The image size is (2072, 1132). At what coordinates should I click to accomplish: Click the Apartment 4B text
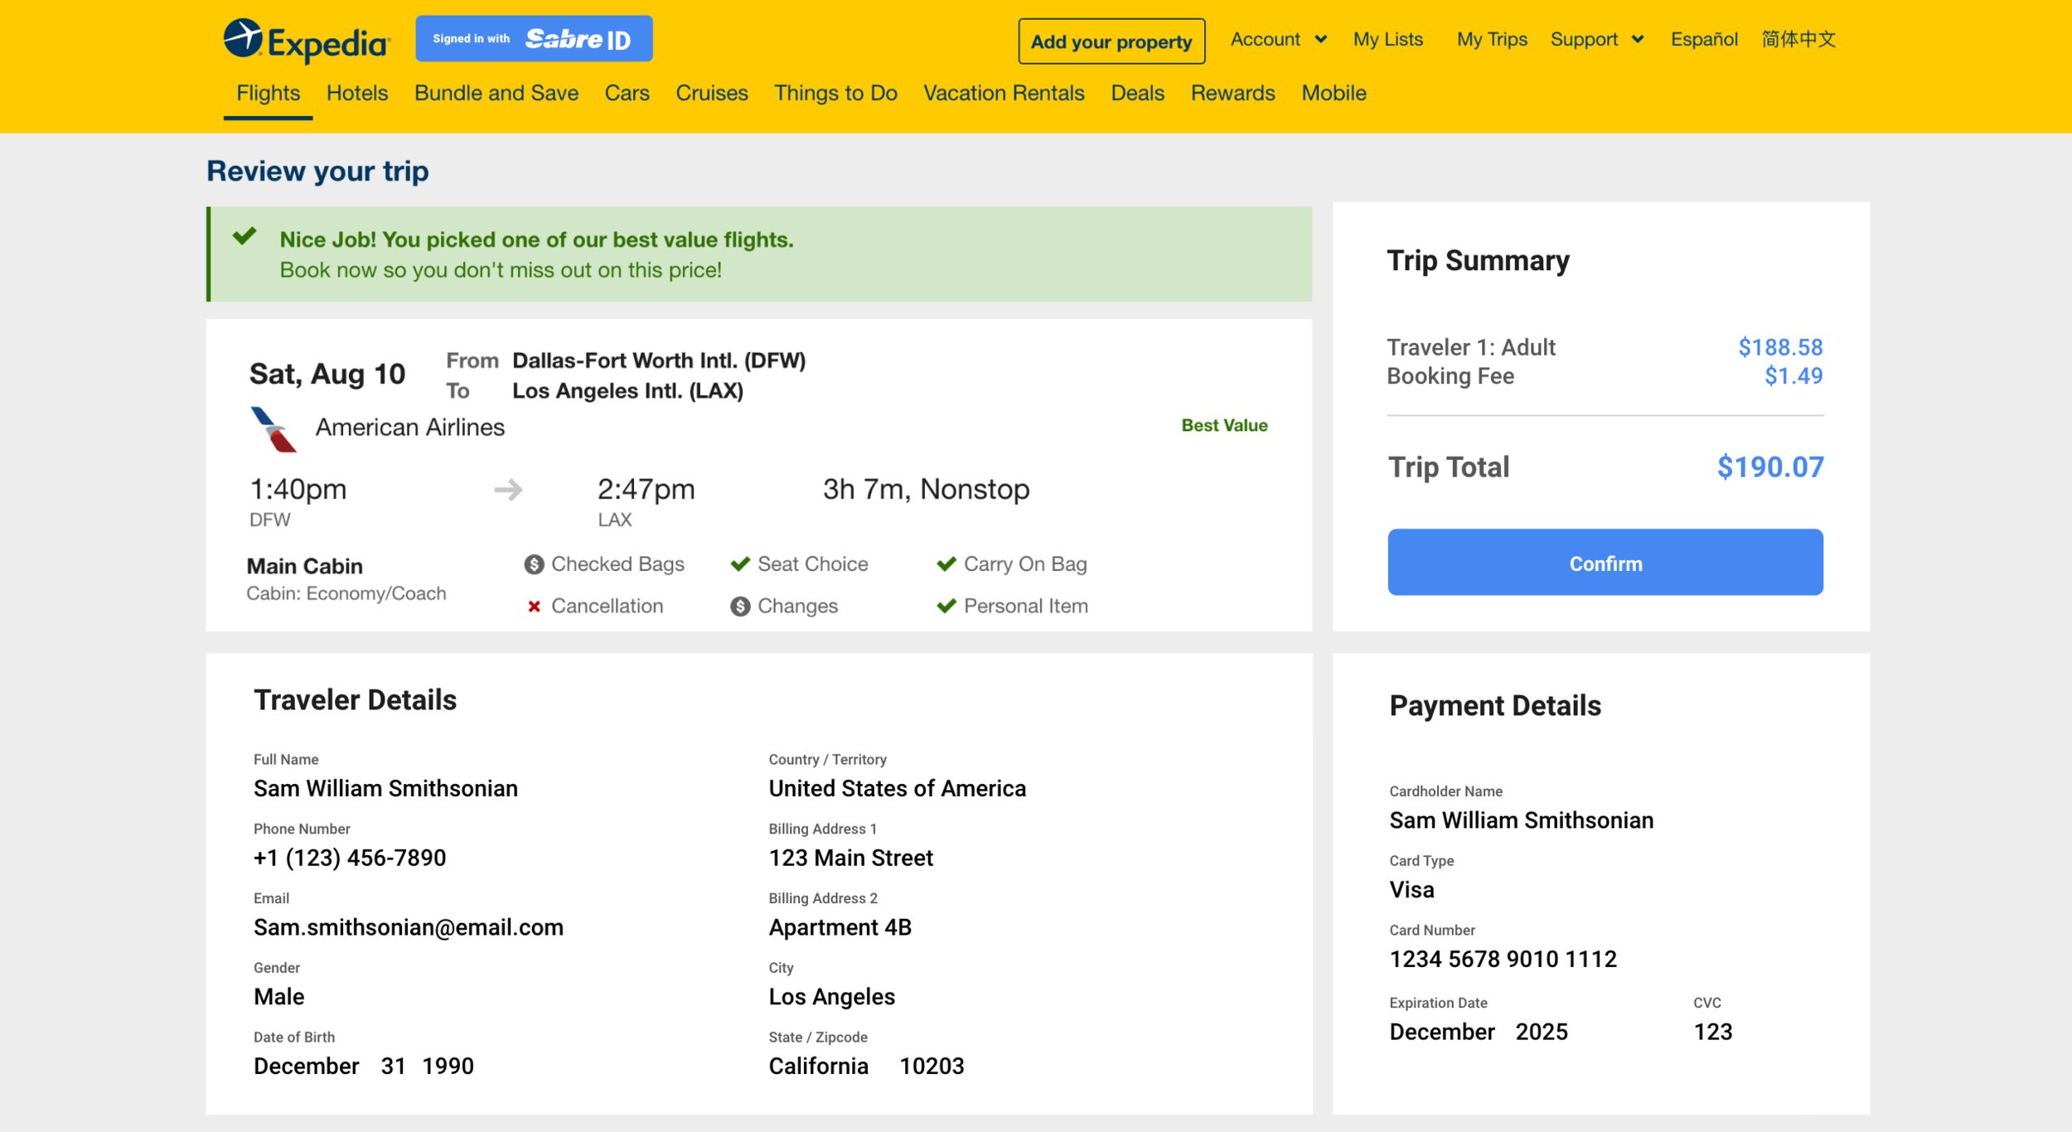840,927
